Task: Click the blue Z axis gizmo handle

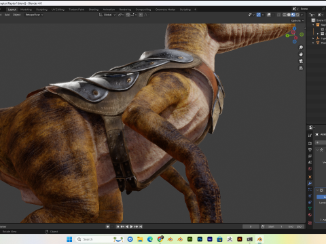Action: pyautogui.click(x=294, y=28)
